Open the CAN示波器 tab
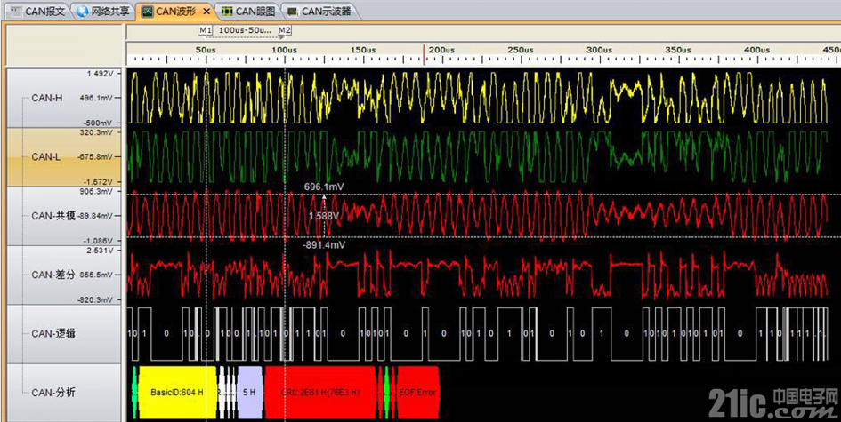 (320, 12)
